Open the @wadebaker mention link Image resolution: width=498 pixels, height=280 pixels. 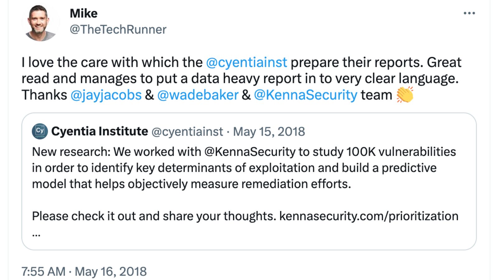[x=198, y=95]
